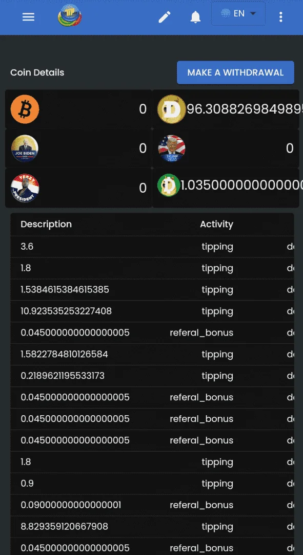Select the Trump 2020 coin icon
This screenshot has width=303, height=555.
[x=172, y=149]
